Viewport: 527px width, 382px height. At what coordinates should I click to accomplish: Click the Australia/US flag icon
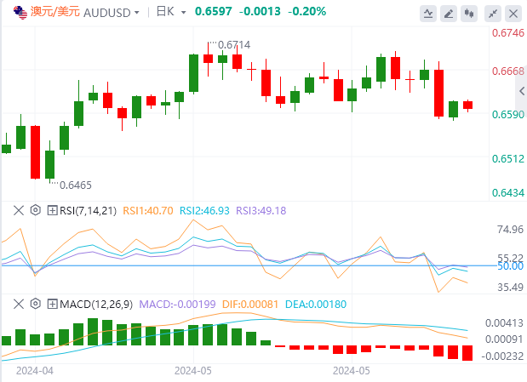[20, 13]
